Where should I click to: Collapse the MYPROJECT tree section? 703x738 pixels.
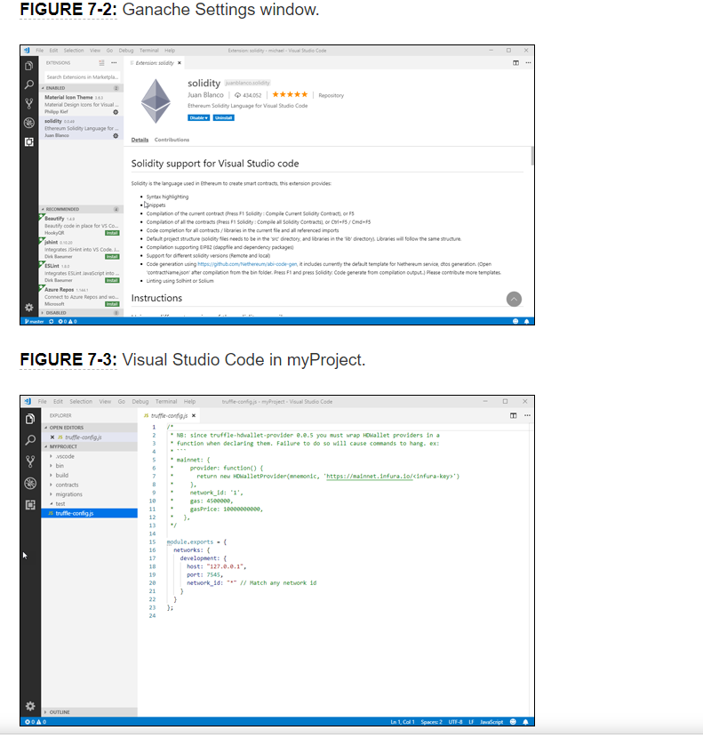90,446
